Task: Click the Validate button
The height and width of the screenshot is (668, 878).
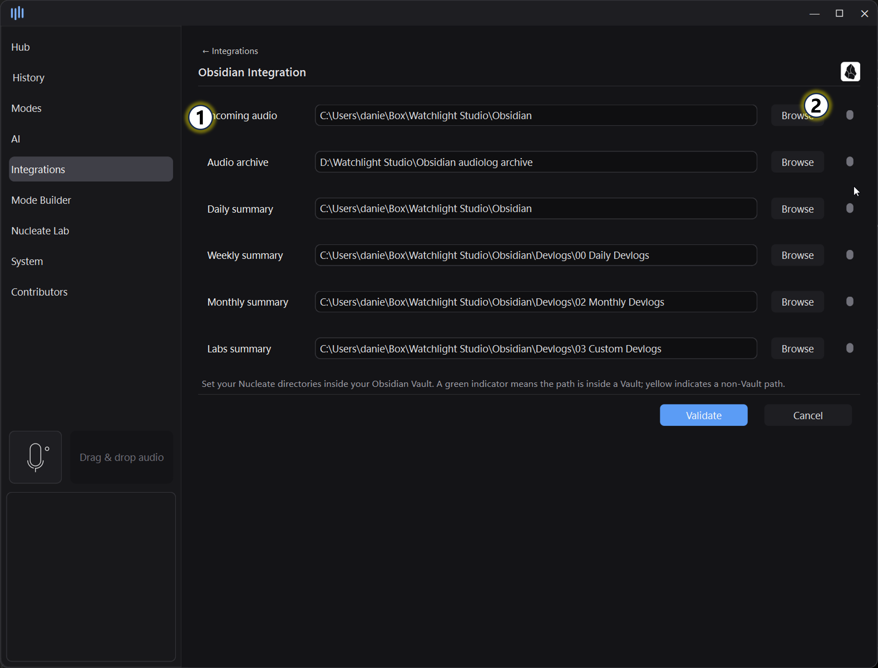Action: coord(703,415)
